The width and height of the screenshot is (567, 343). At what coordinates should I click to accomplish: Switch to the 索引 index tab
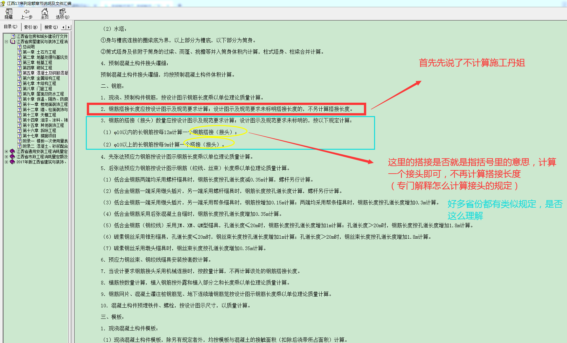pos(31,27)
